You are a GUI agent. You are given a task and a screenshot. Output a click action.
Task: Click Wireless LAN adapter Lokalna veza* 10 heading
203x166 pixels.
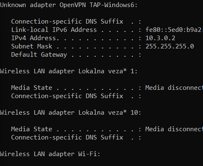70,113
